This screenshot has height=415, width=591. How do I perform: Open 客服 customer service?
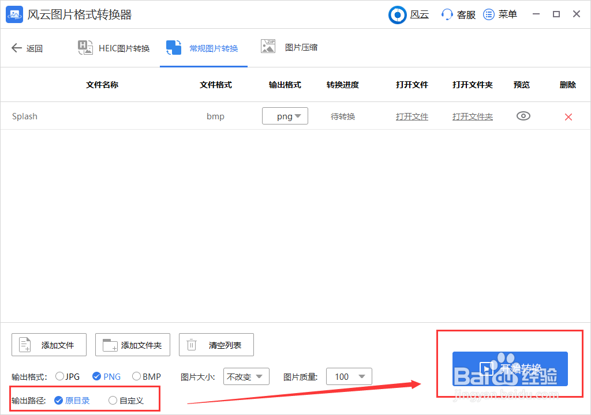458,14
